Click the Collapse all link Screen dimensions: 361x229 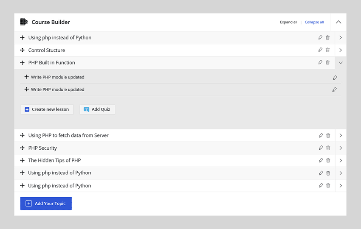coord(314,22)
